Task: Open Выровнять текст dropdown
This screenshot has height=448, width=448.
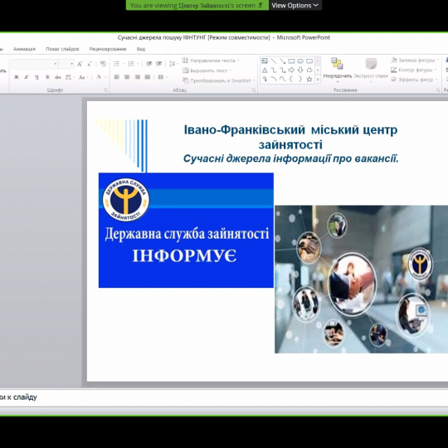Action: pyautogui.click(x=207, y=71)
